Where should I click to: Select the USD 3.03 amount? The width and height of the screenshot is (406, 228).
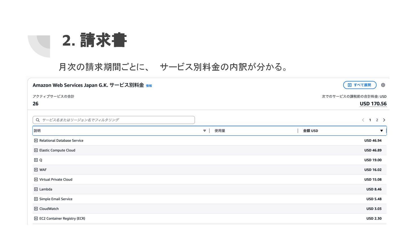click(x=374, y=209)
